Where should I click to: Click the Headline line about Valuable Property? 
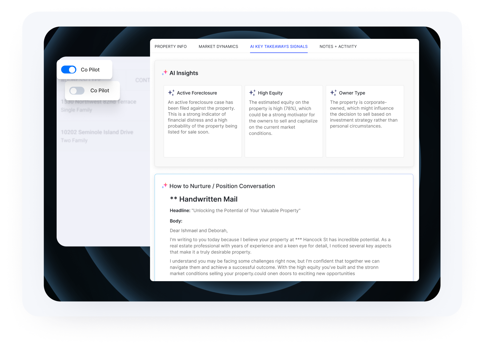pyautogui.click(x=235, y=210)
